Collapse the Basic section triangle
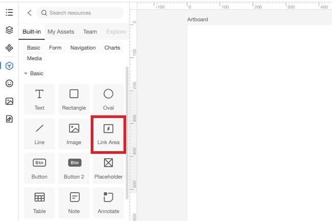This screenshot has width=332, height=221. pyautogui.click(x=26, y=73)
